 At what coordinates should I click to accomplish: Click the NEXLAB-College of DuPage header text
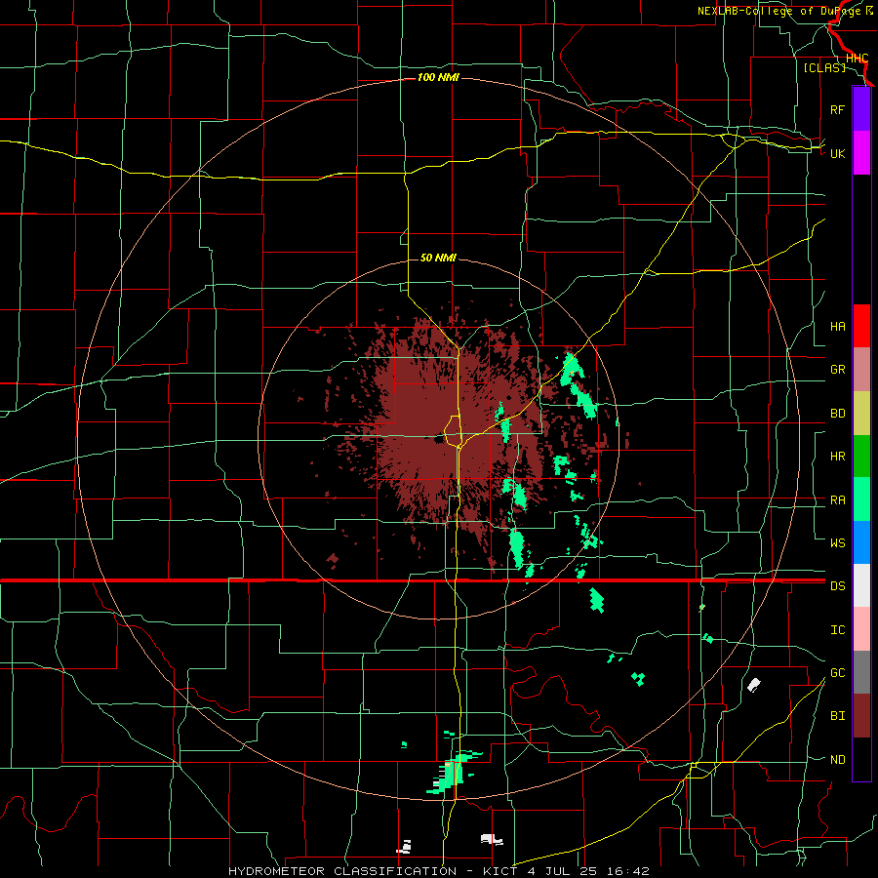click(779, 11)
